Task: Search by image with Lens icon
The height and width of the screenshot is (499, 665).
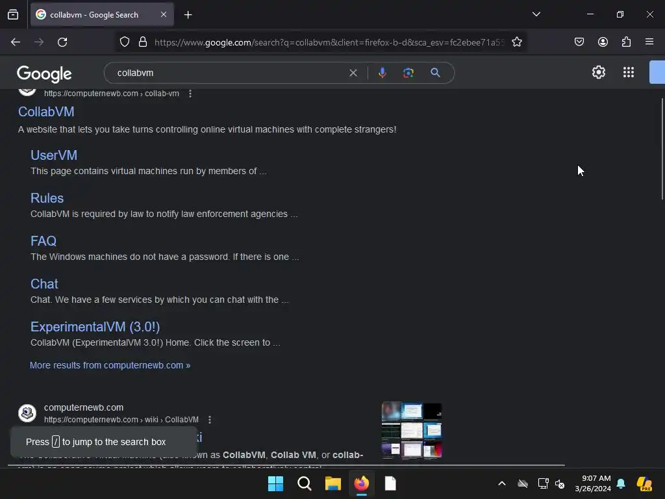Action: pyautogui.click(x=408, y=73)
